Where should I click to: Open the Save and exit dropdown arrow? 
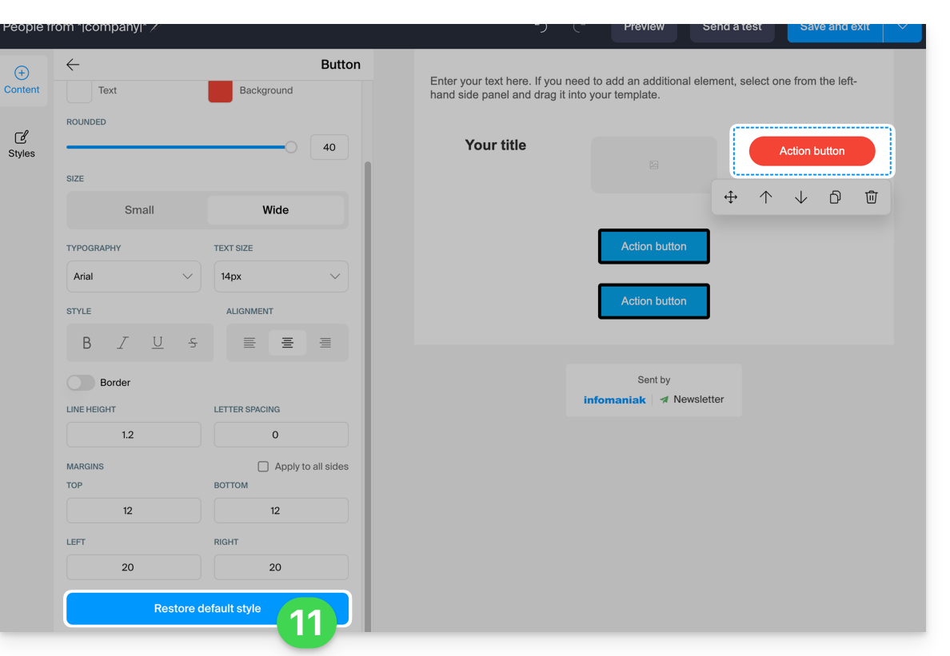point(903,27)
